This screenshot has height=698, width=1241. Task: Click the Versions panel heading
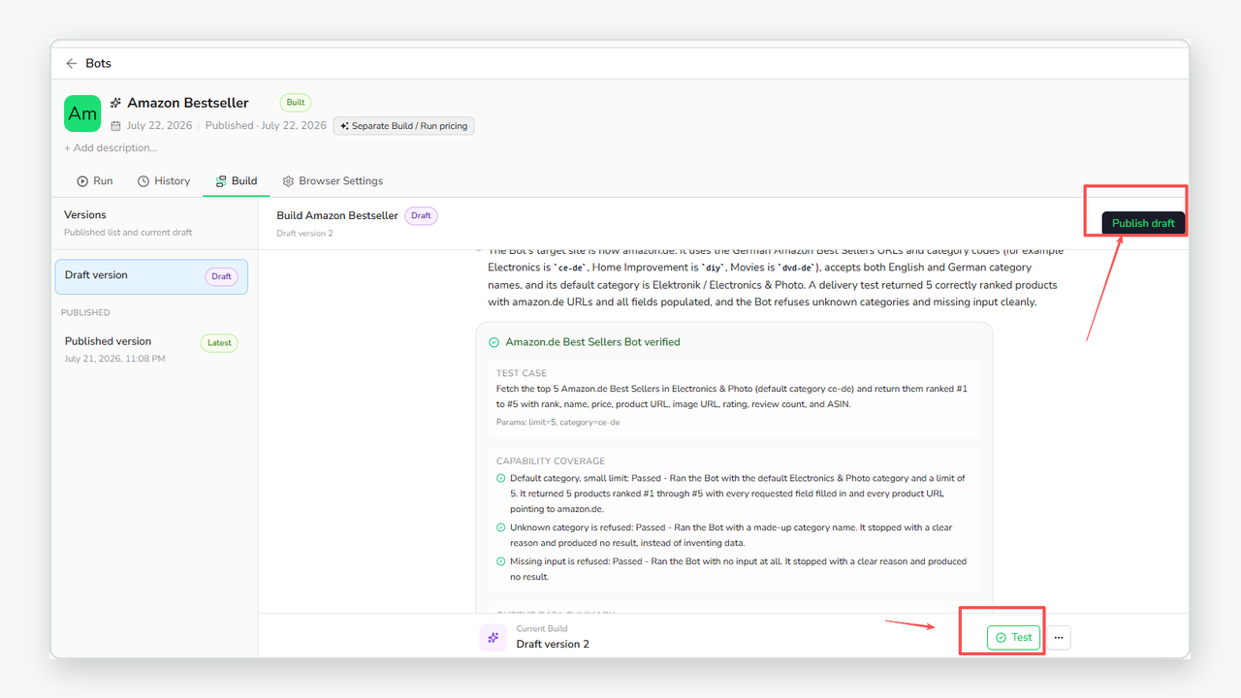coord(85,215)
